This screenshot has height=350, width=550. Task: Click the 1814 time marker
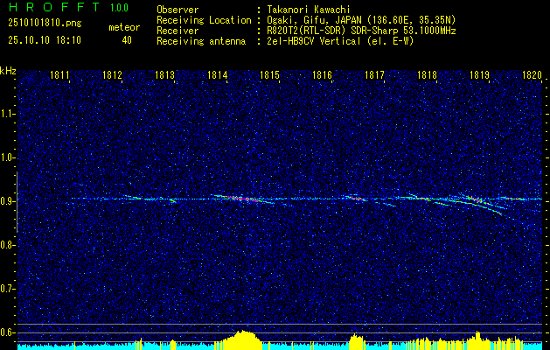point(218,74)
